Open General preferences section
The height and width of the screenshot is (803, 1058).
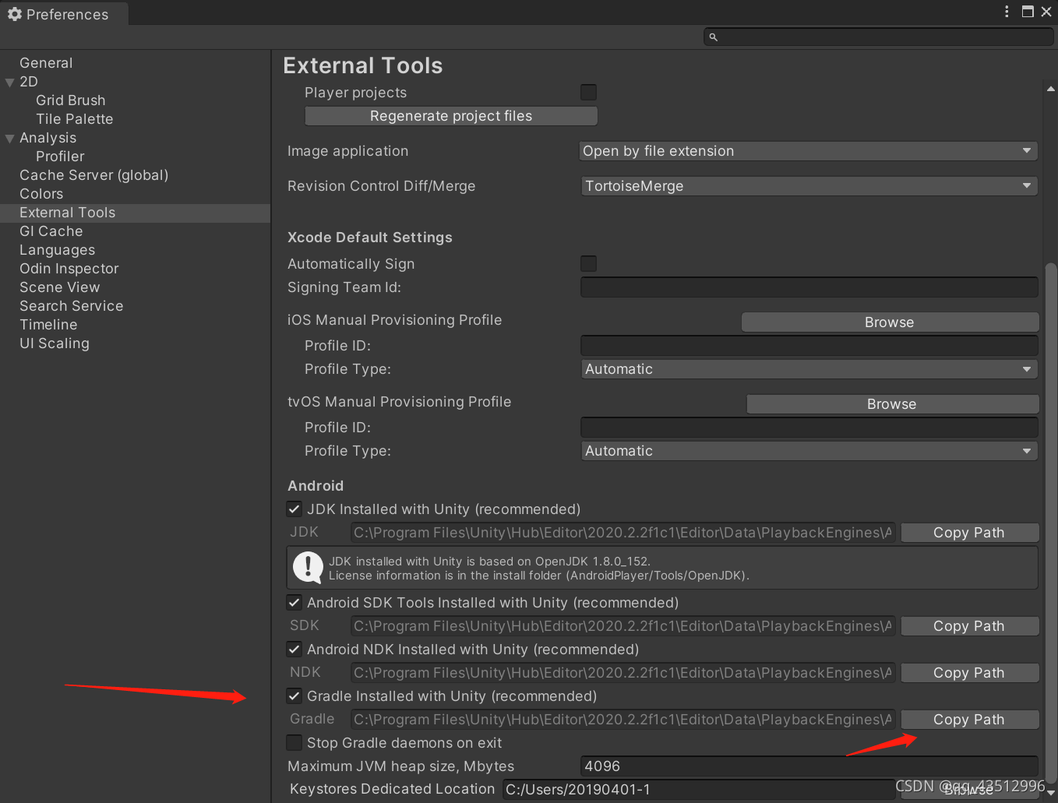(46, 62)
